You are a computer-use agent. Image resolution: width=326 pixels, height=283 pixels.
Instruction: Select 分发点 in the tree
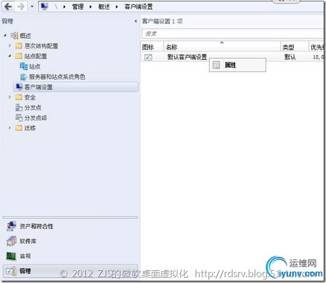coord(33,107)
